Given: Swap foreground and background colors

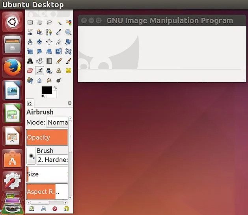Looking at the screenshot, I should coord(55,88).
